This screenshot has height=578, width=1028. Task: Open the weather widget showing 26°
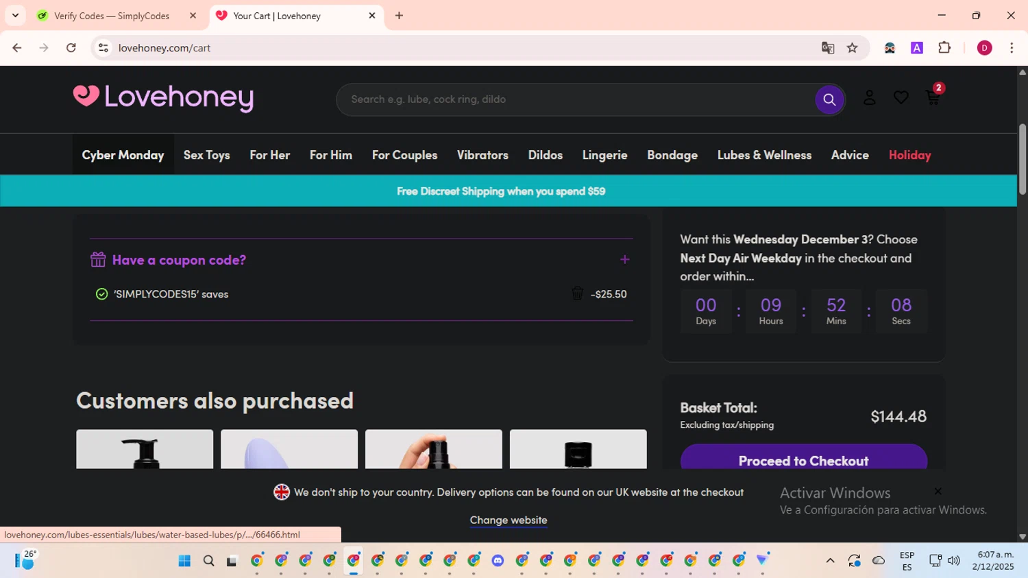25,561
